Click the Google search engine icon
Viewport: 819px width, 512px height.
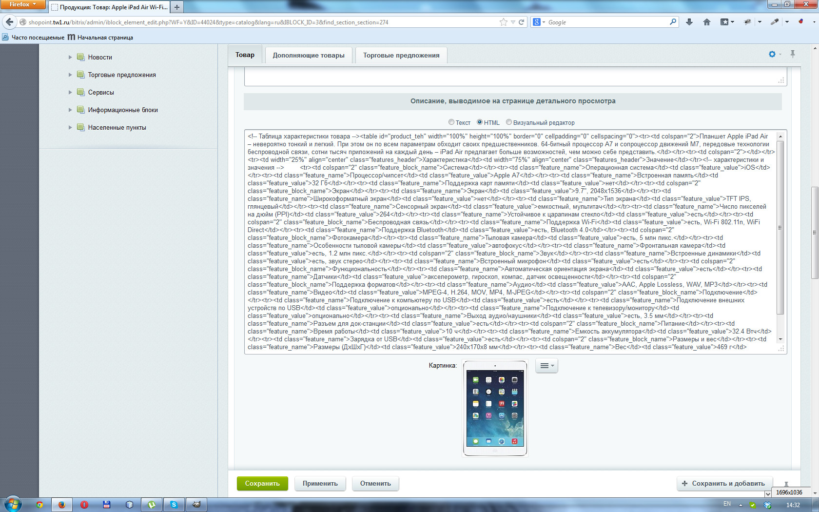click(x=537, y=22)
